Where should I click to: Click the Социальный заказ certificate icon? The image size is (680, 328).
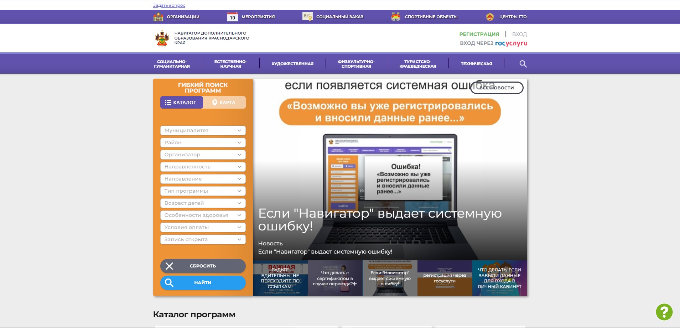(x=307, y=17)
